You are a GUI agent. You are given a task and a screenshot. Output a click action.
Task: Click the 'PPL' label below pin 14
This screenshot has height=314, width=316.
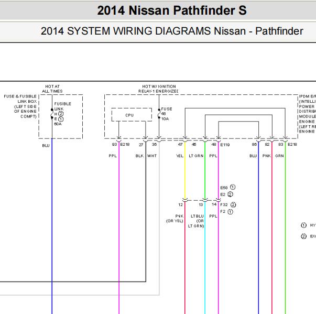pos(213,216)
